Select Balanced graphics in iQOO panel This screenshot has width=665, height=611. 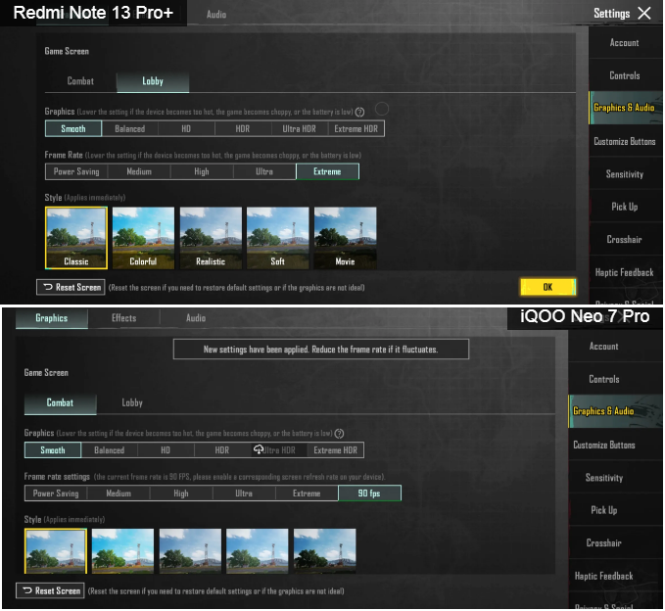110,450
